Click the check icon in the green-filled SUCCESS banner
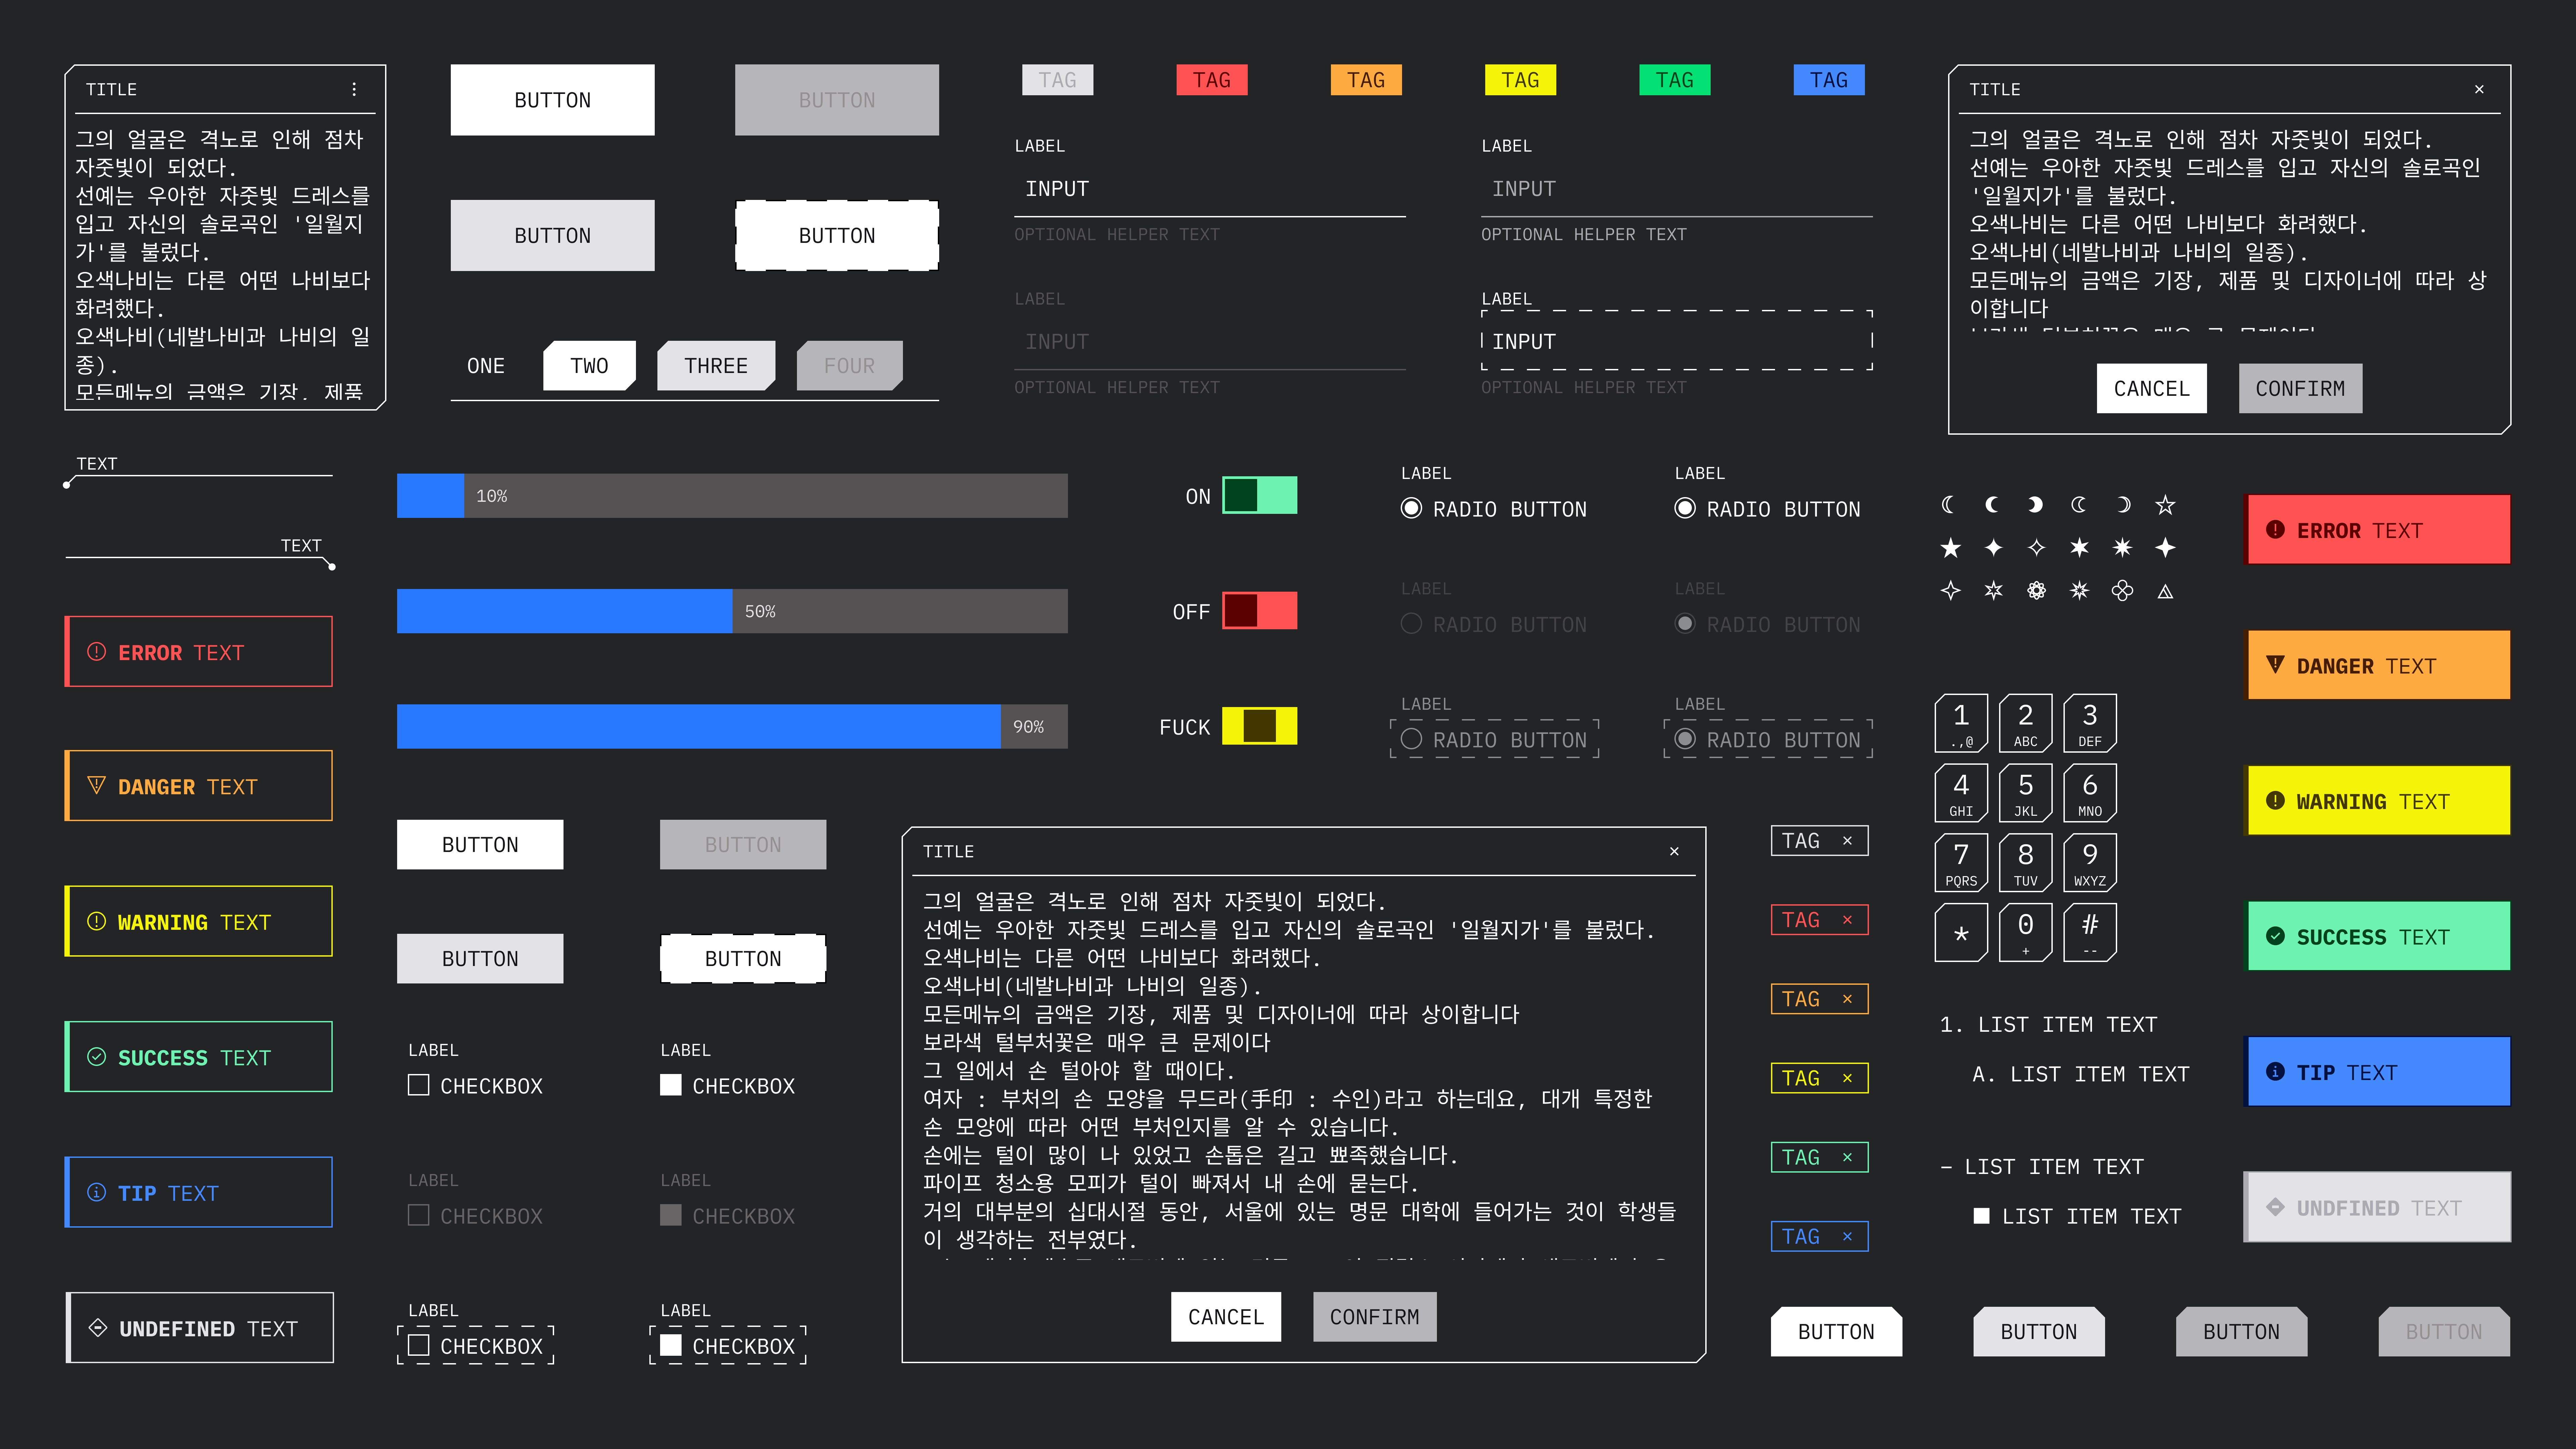Image resolution: width=2576 pixels, height=1449 pixels. 2275,936
